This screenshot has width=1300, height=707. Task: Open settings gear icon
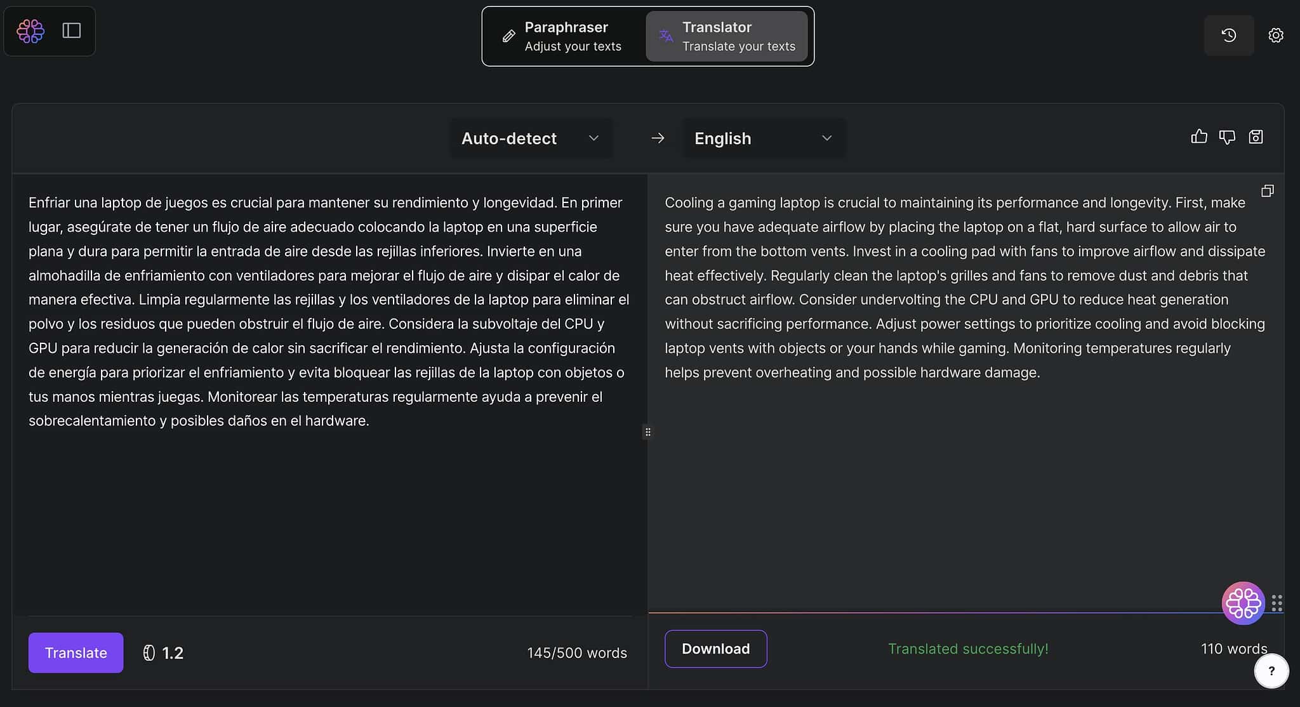[1276, 36]
